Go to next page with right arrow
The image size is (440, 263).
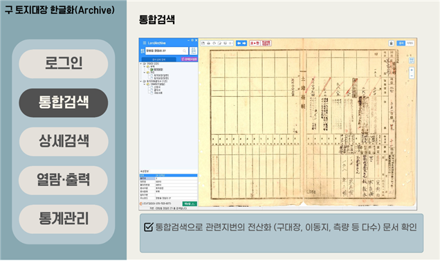pyautogui.click(x=244, y=43)
